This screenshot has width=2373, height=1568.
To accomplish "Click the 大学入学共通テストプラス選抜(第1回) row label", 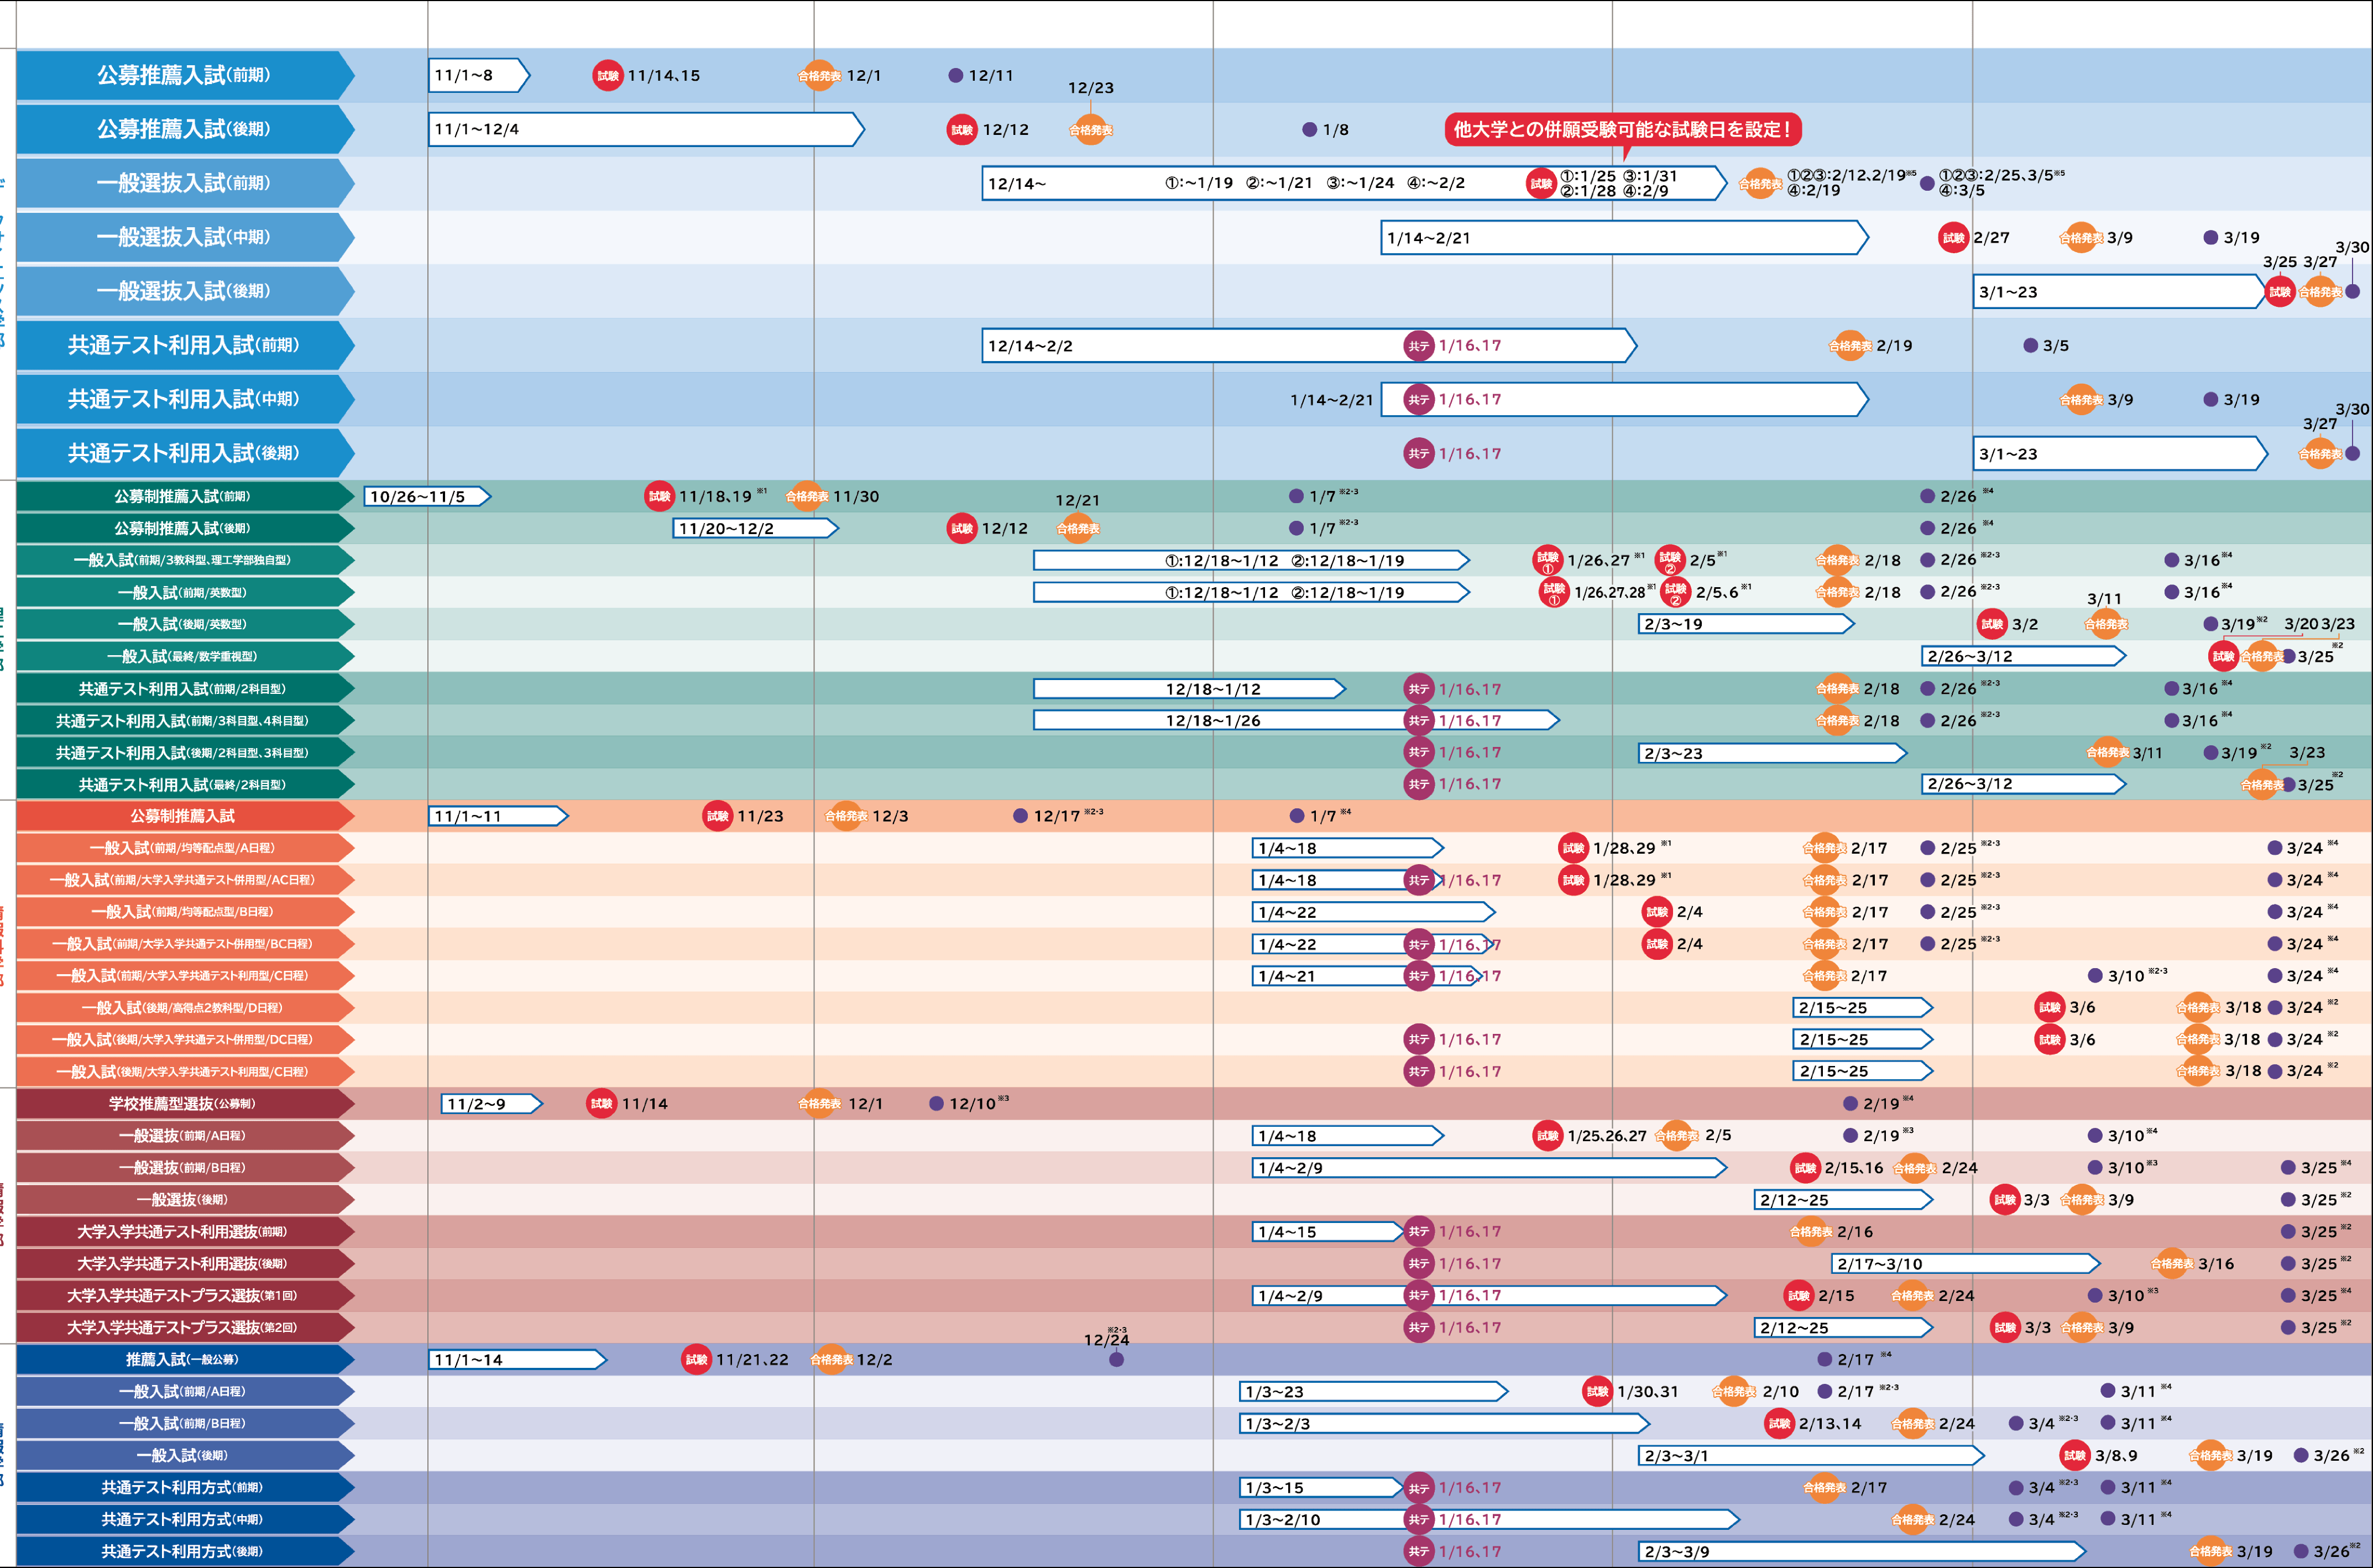I will tap(186, 1295).
